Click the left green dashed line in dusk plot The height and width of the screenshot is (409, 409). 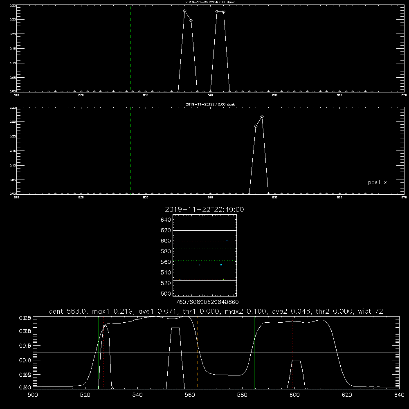(130, 151)
